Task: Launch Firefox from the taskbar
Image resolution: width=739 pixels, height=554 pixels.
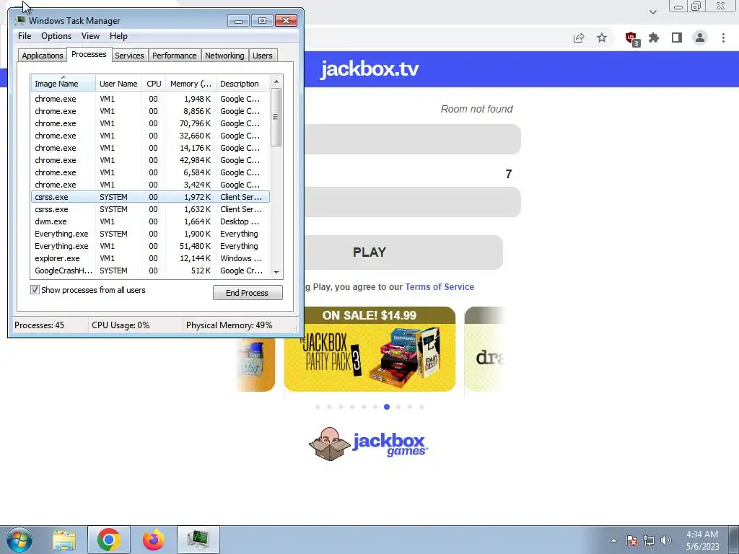Action: coord(153,540)
